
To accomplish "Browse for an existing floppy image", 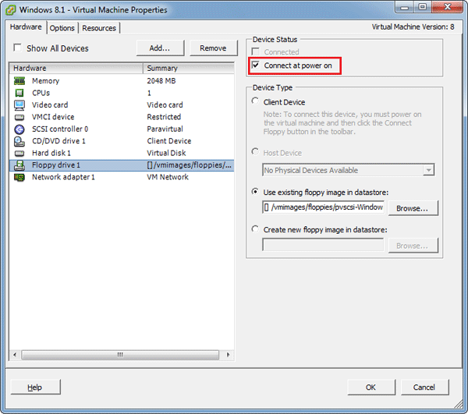I will pos(413,208).
